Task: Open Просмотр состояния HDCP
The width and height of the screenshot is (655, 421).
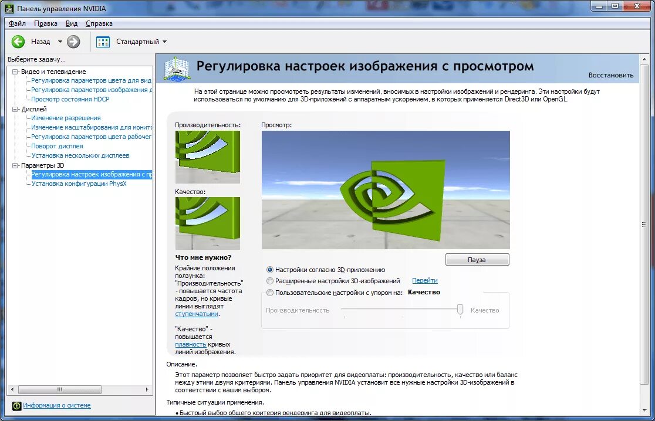Action: pos(70,99)
